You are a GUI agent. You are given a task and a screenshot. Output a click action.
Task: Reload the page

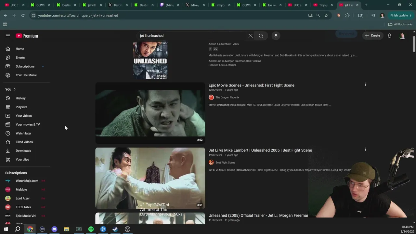point(23,15)
